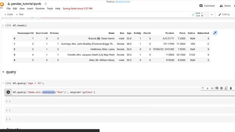Screen dimensions: 235x132
Task: Move cell up with arrow icon
Action: pos(203,88)
